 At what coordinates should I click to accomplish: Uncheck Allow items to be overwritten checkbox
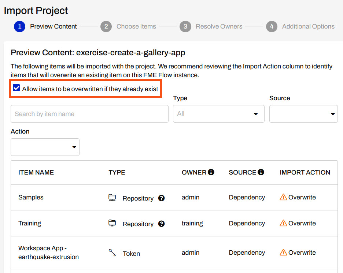click(x=16, y=88)
